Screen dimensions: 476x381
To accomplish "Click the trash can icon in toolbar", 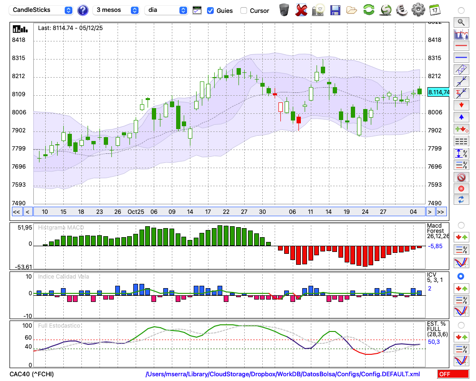I will [284, 10].
